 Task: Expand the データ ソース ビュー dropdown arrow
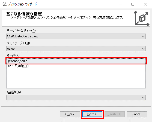pyautogui.click(x=143, y=36)
